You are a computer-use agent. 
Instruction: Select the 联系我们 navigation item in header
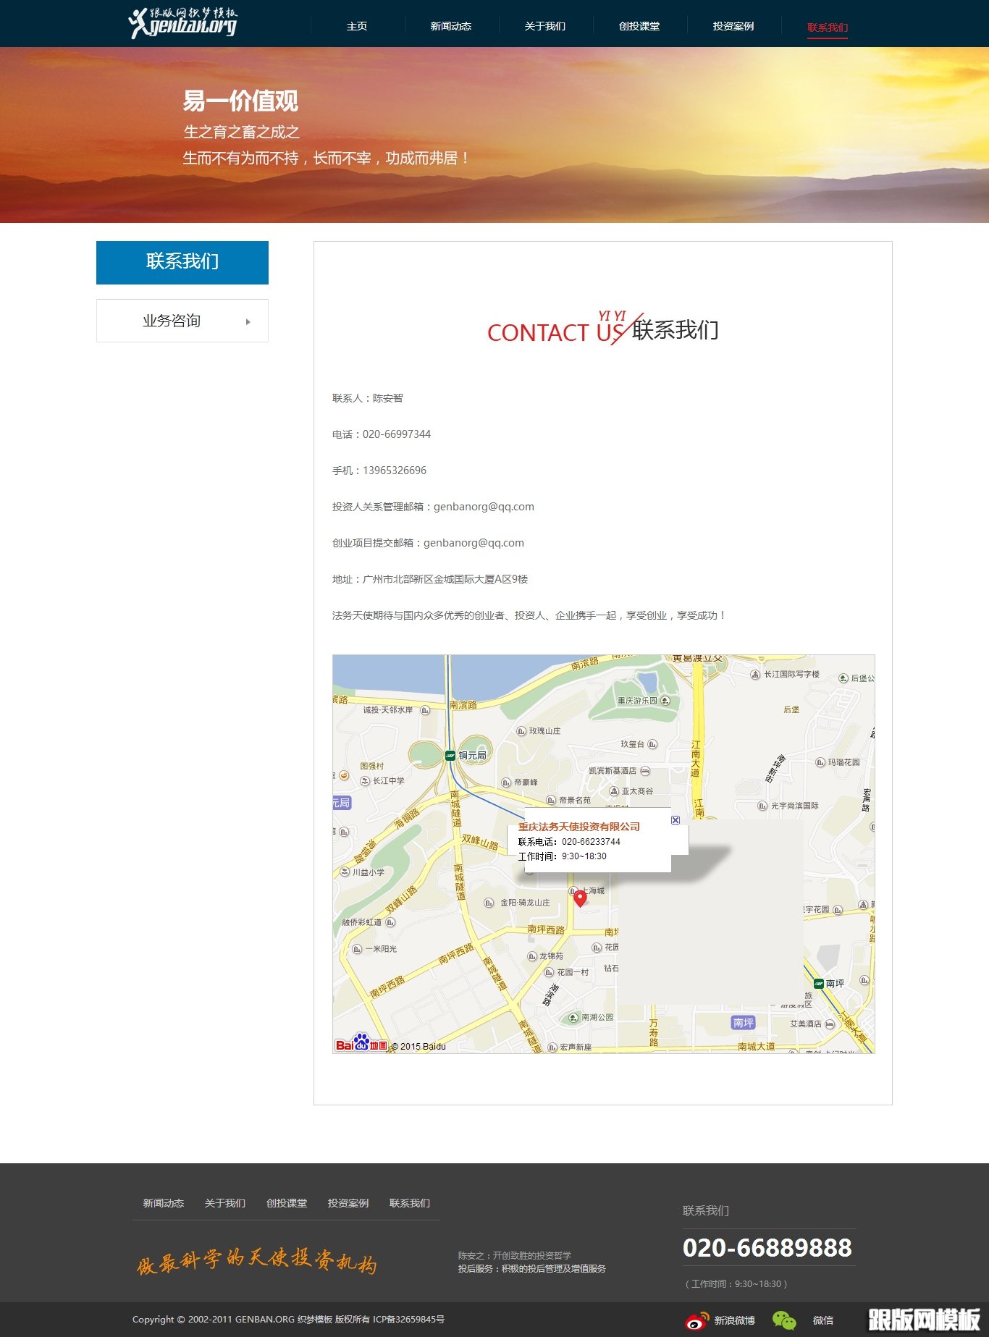[x=828, y=28]
